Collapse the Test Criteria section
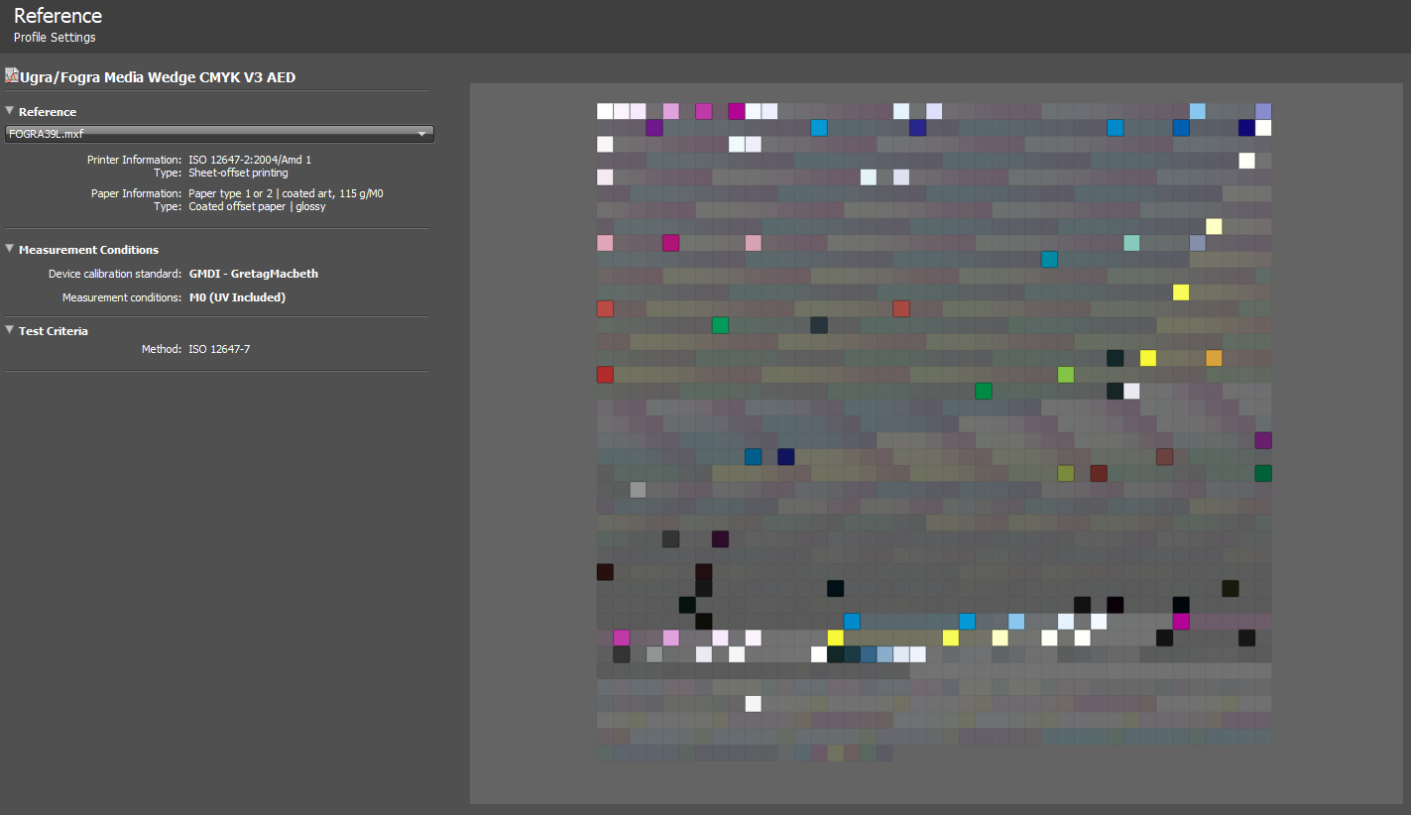1411x815 pixels. tap(10, 330)
